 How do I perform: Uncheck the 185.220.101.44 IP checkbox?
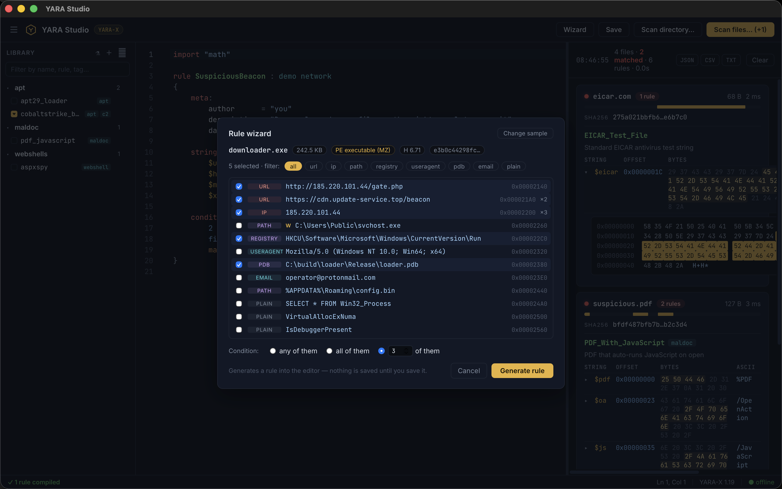tap(239, 212)
